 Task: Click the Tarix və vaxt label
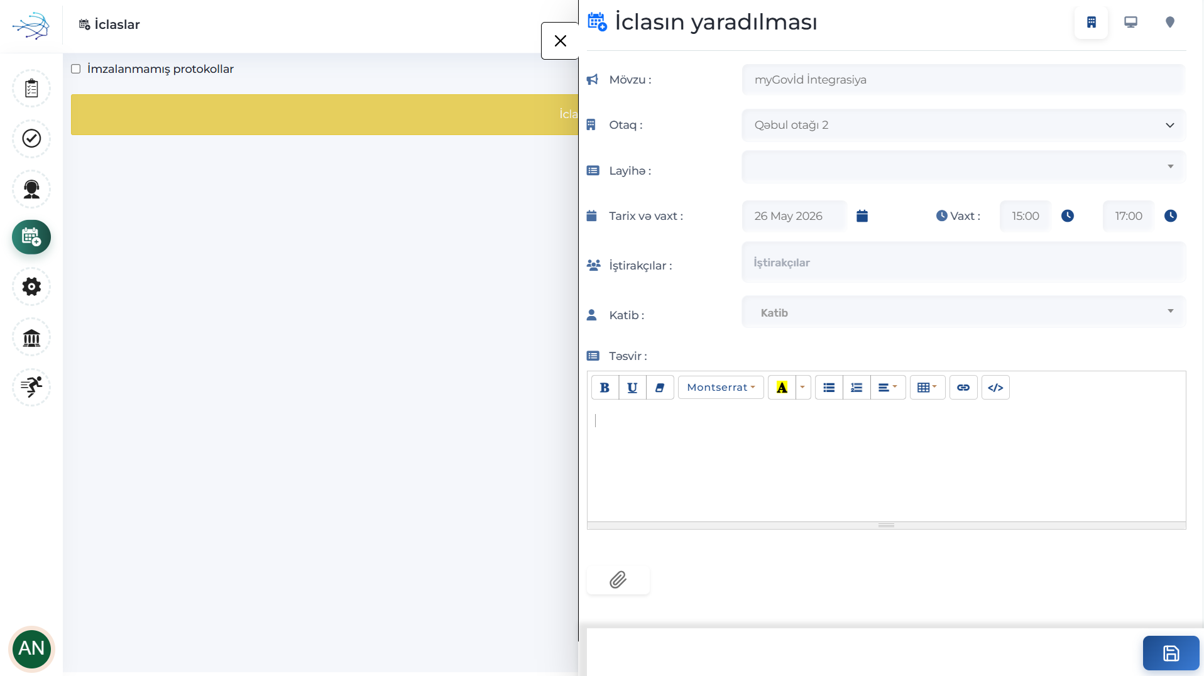646,216
